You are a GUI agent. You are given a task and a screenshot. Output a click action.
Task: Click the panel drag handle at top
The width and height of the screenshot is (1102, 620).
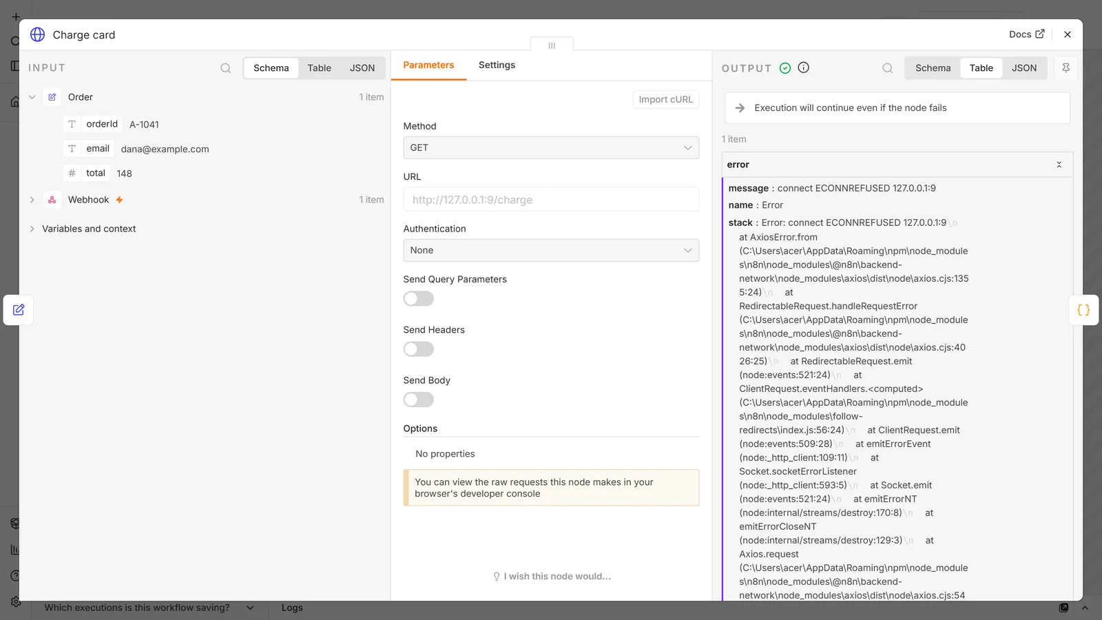tap(552, 45)
